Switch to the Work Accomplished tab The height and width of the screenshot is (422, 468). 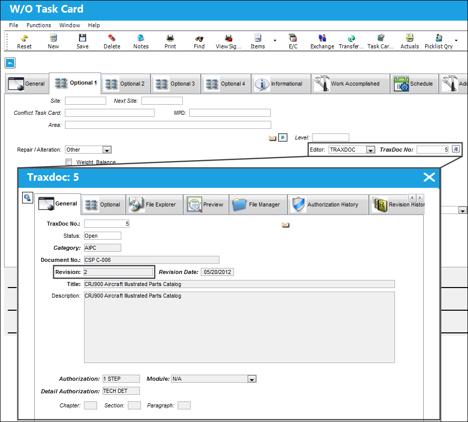click(x=350, y=84)
